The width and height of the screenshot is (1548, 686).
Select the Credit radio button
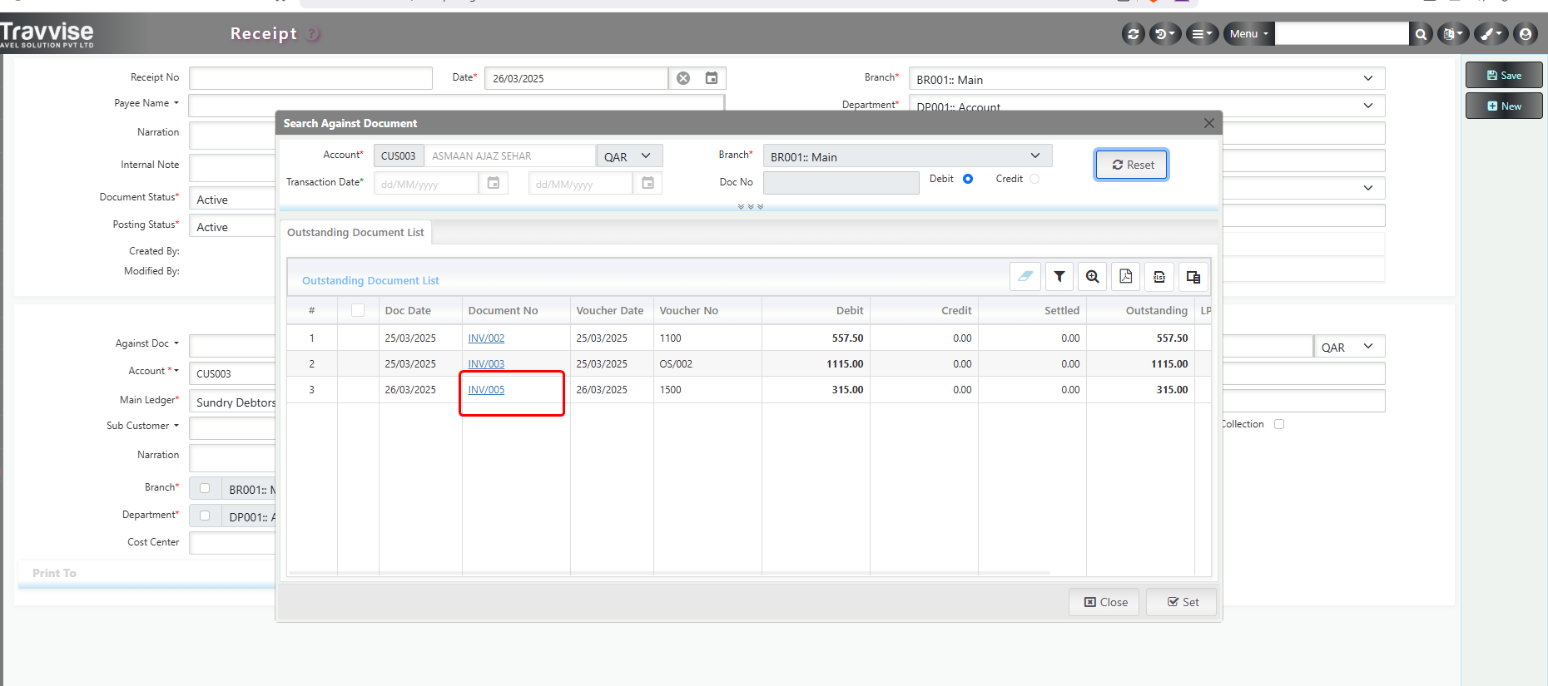[1034, 179]
